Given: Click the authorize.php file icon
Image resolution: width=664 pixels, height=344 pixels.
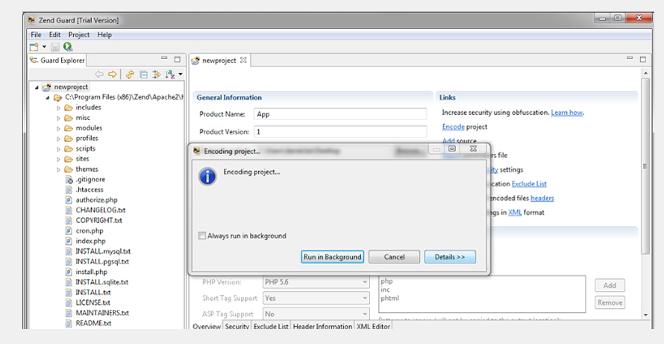Looking at the screenshot, I should (69, 200).
